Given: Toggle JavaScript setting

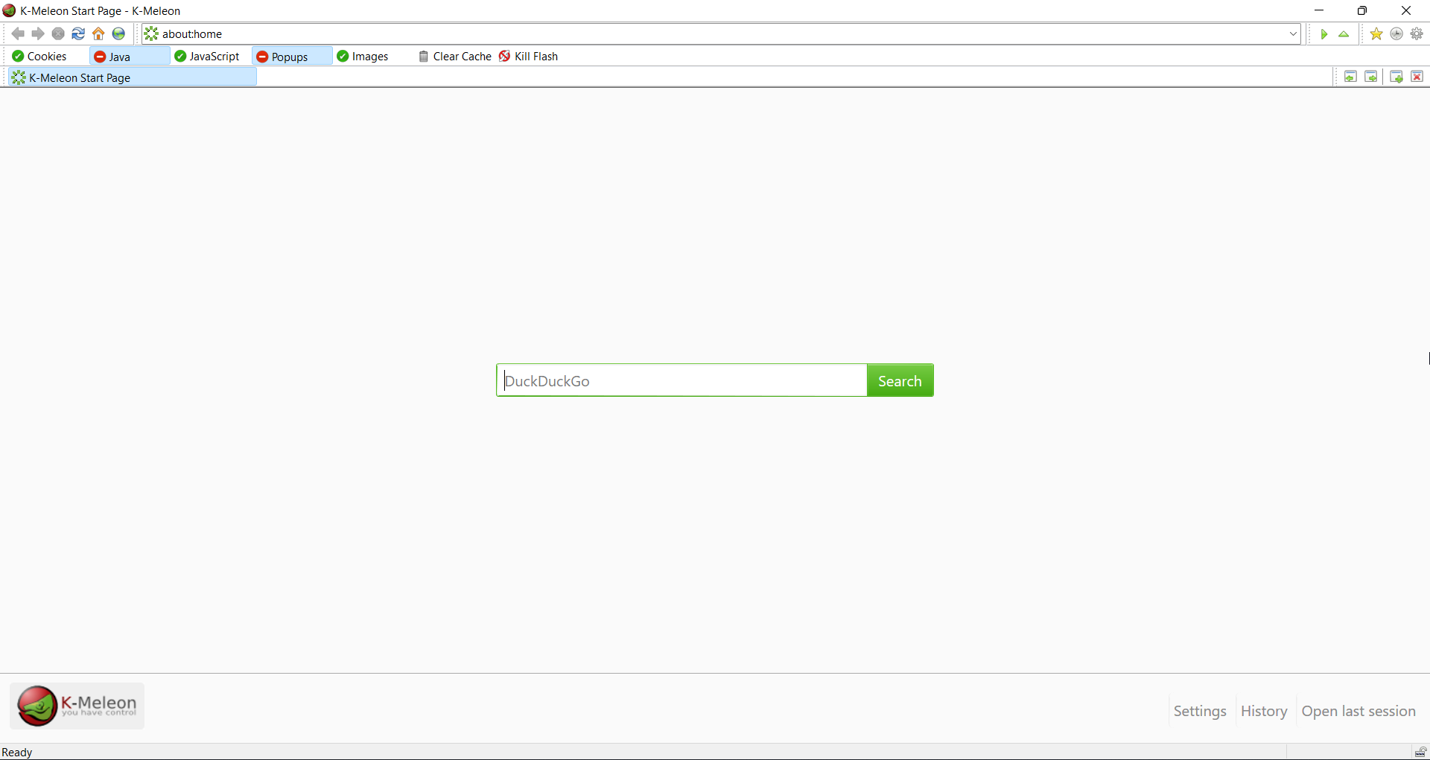Looking at the screenshot, I should click(x=207, y=57).
